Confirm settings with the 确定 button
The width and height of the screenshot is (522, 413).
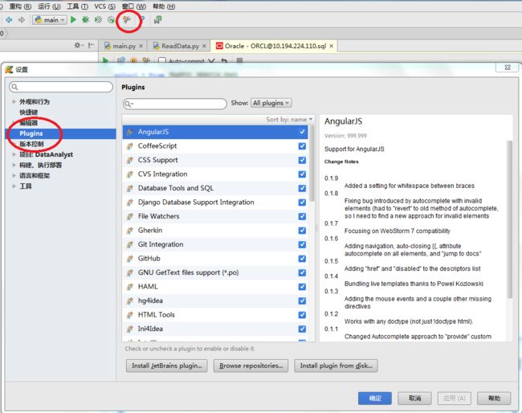pyautogui.click(x=375, y=398)
